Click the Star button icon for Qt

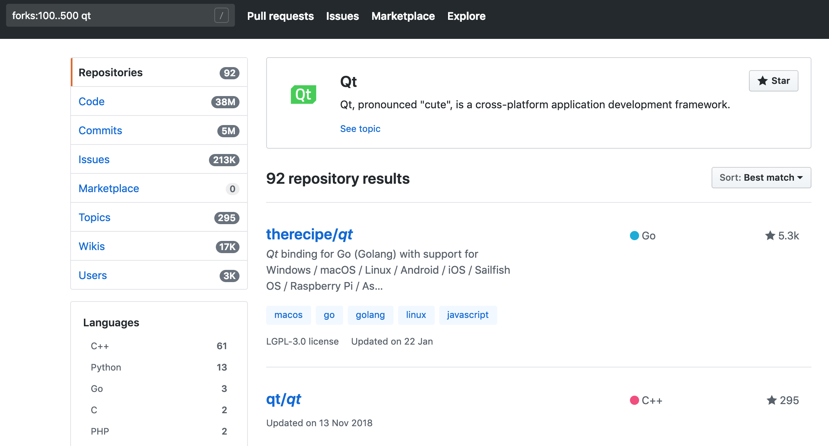[x=764, y=81]
